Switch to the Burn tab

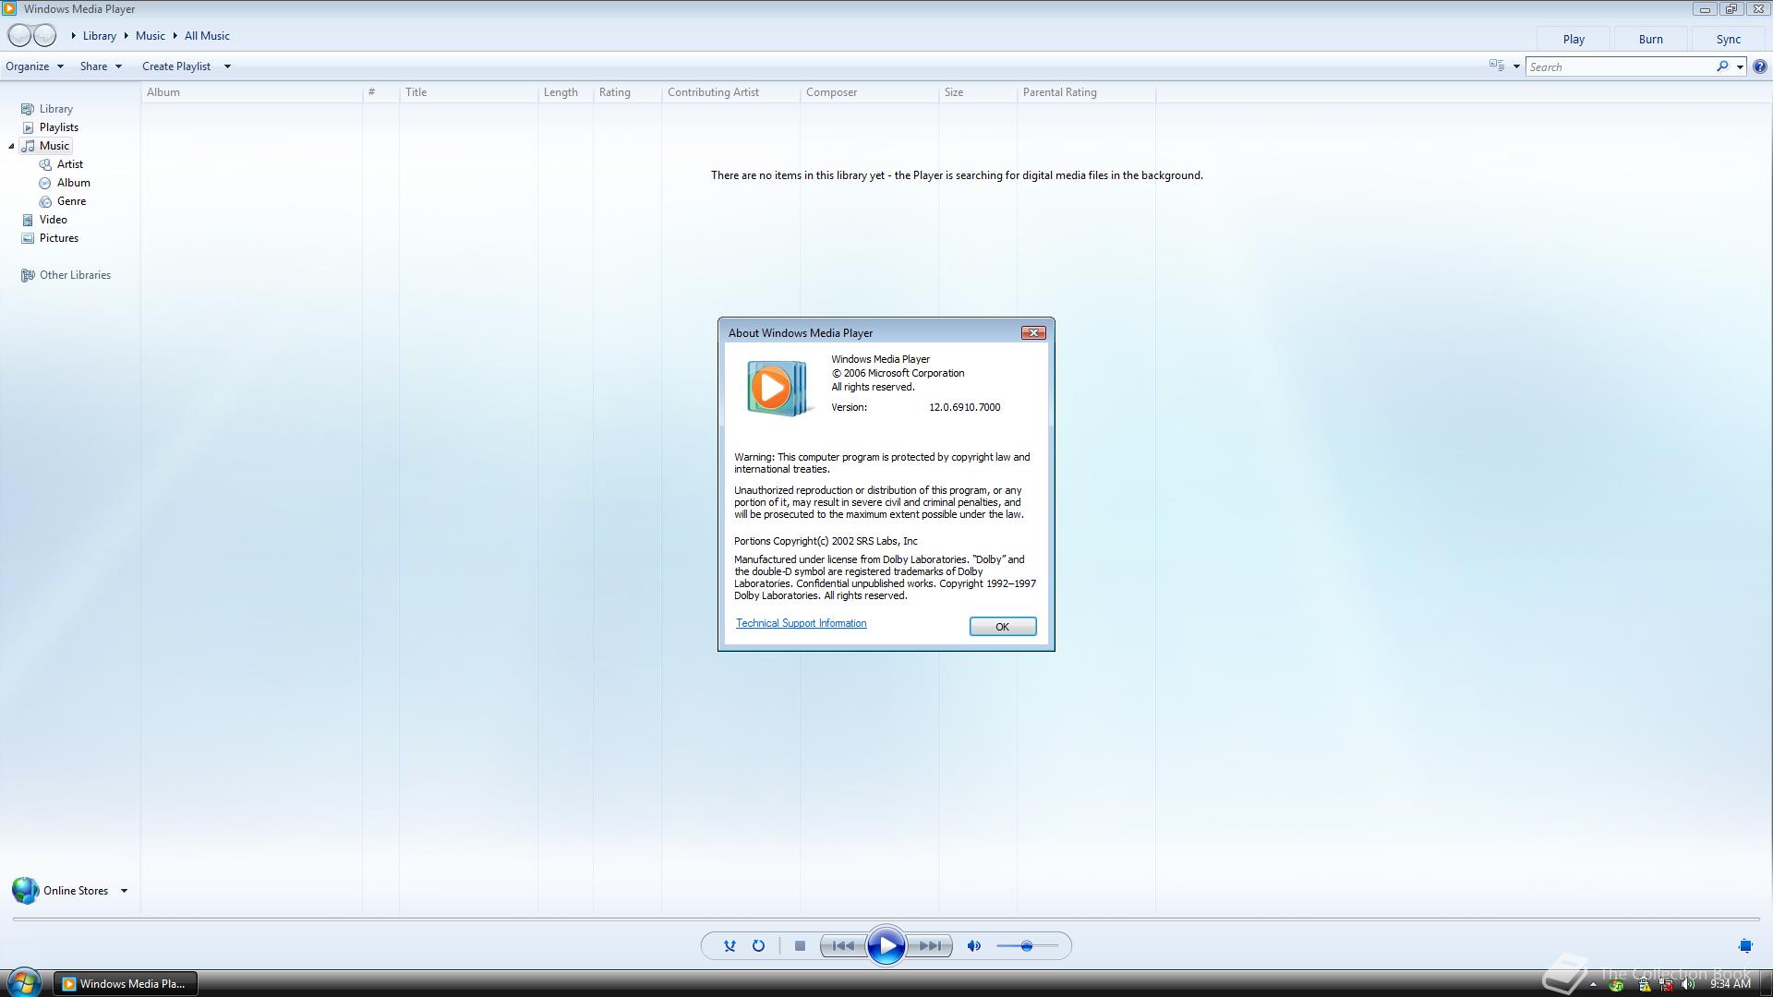(x=1650, y=39)
